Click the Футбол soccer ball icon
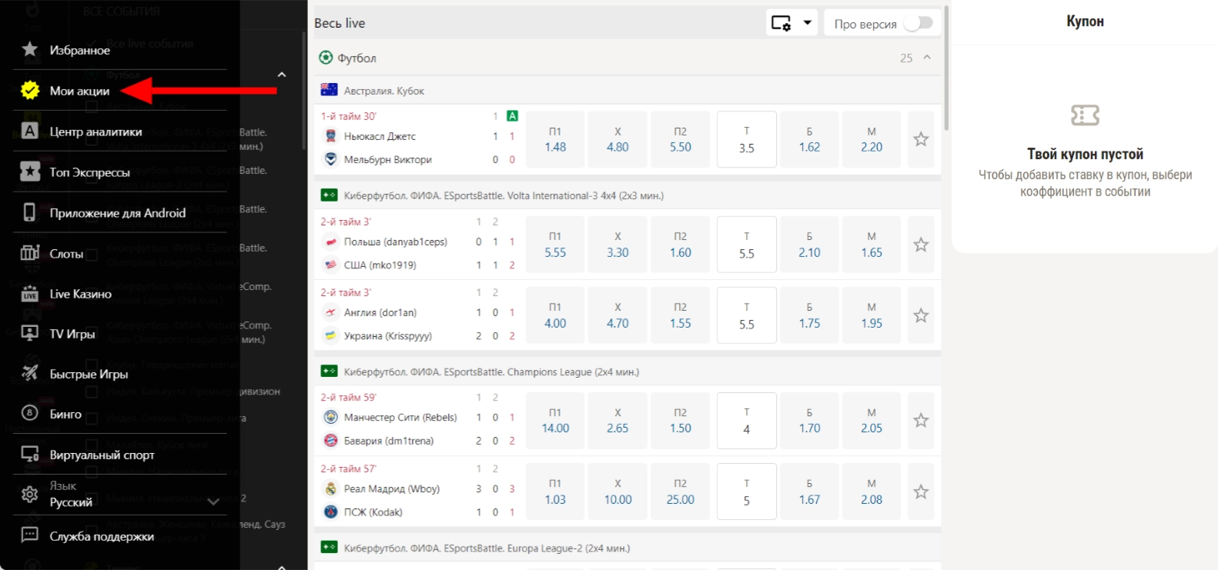This screenshot has width=1218, height=570. coord(326,58)
